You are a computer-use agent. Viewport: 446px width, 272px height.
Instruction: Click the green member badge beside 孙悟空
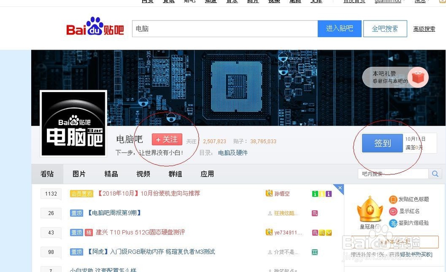(x=314, y=194)
